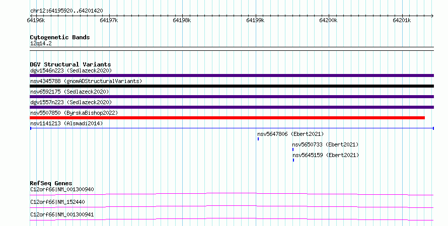448x226 pixels.
Task: Click the magenta line of NM_152440
Action: [232, 206]
